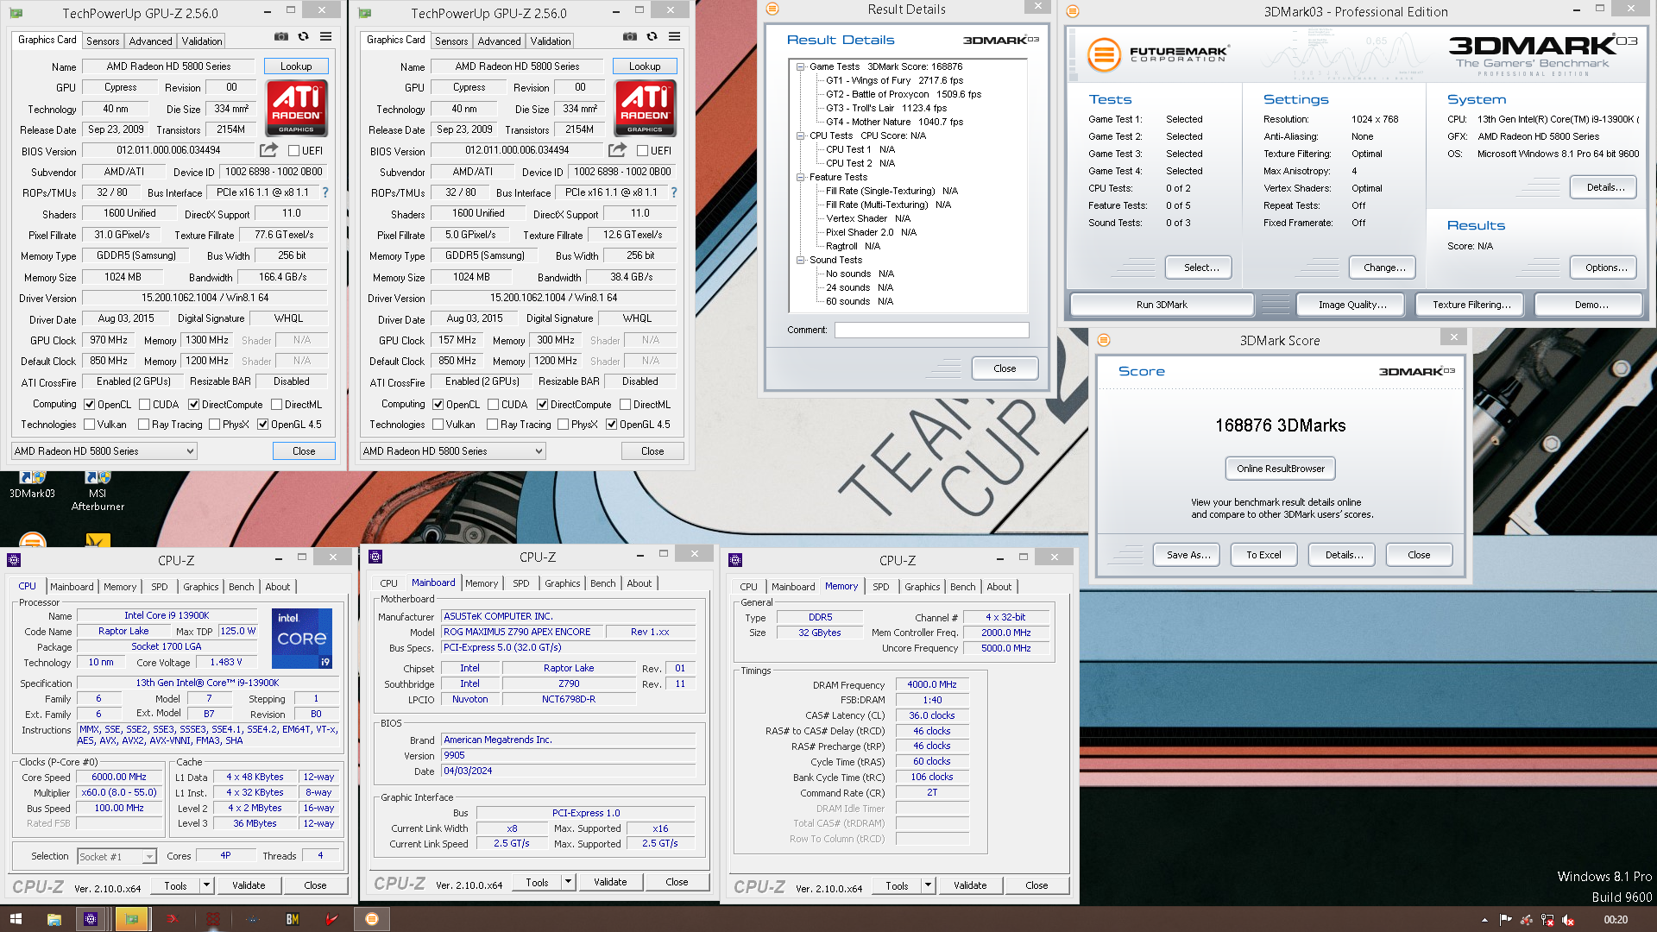Open the menu icon in right GPU-Z window
The width and height of the screenshot is (1657, 932).
click(675, 37)
